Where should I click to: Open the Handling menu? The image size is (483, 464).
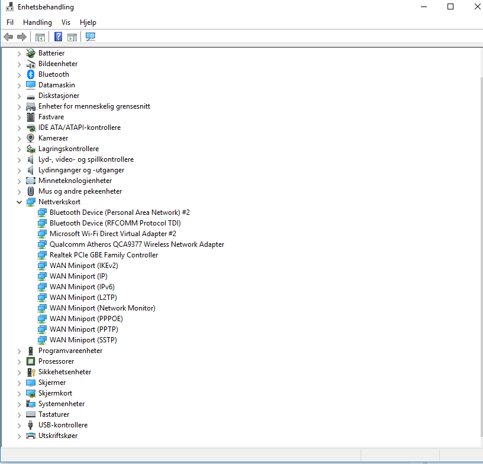click(x=38, y=22)
